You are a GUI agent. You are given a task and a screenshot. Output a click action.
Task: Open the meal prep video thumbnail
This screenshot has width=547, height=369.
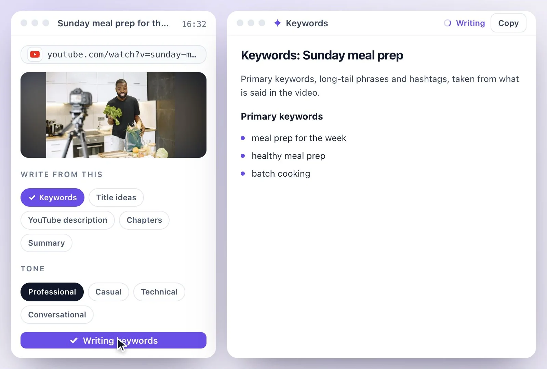click(x=114, y=115)
